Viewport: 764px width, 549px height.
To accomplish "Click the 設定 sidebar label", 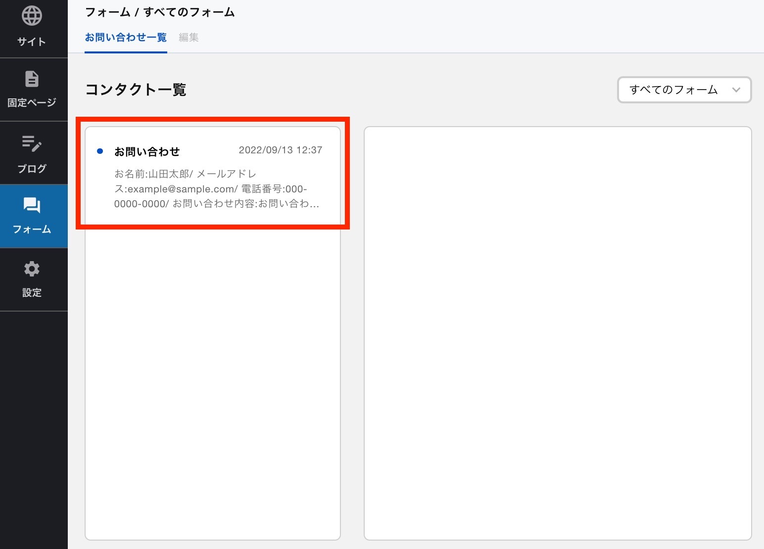I will [32, 293].
